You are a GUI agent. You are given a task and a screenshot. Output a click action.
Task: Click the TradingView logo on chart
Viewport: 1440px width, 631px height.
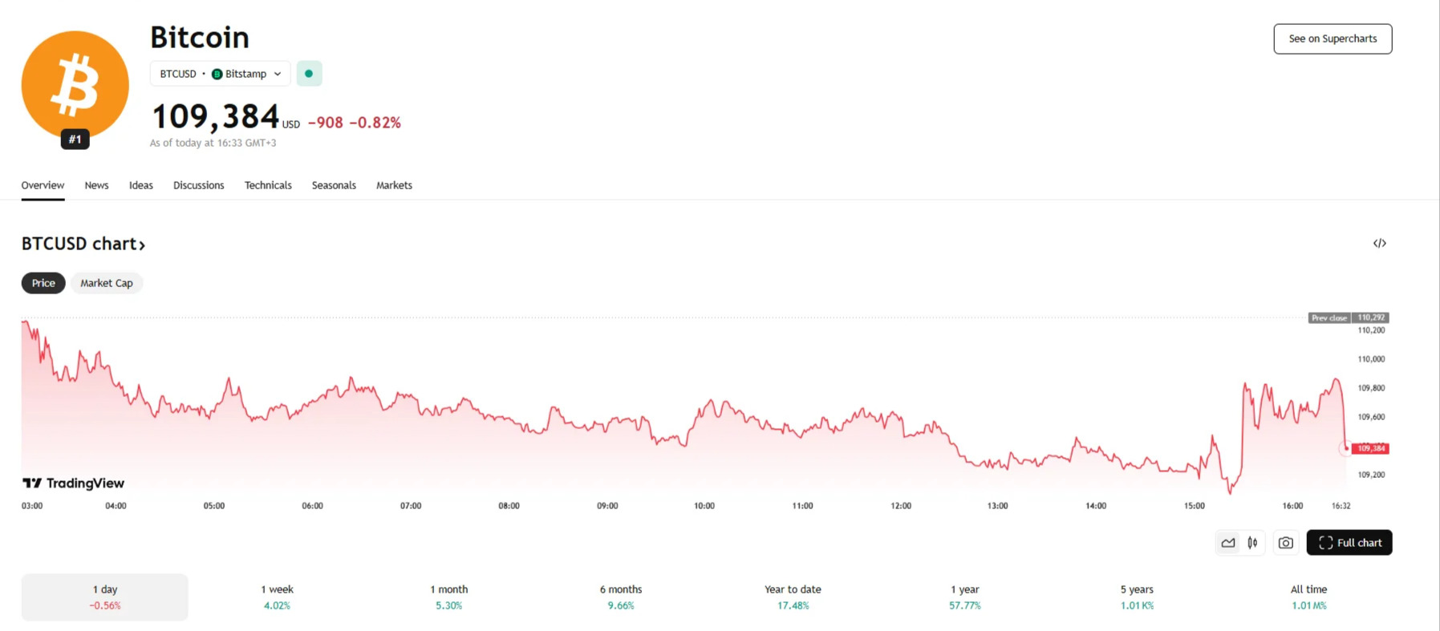[73, 483]
